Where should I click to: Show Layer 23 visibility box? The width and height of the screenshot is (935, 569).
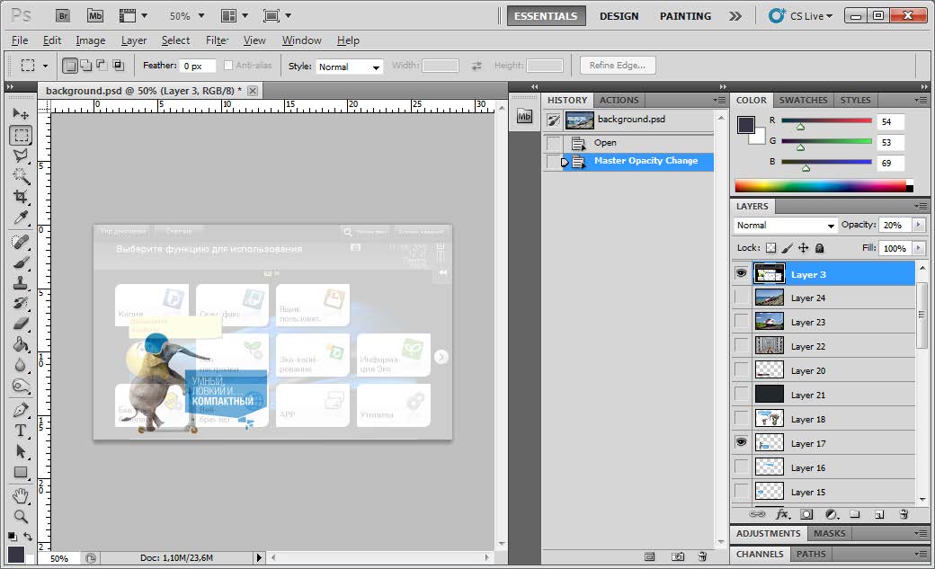741,322
